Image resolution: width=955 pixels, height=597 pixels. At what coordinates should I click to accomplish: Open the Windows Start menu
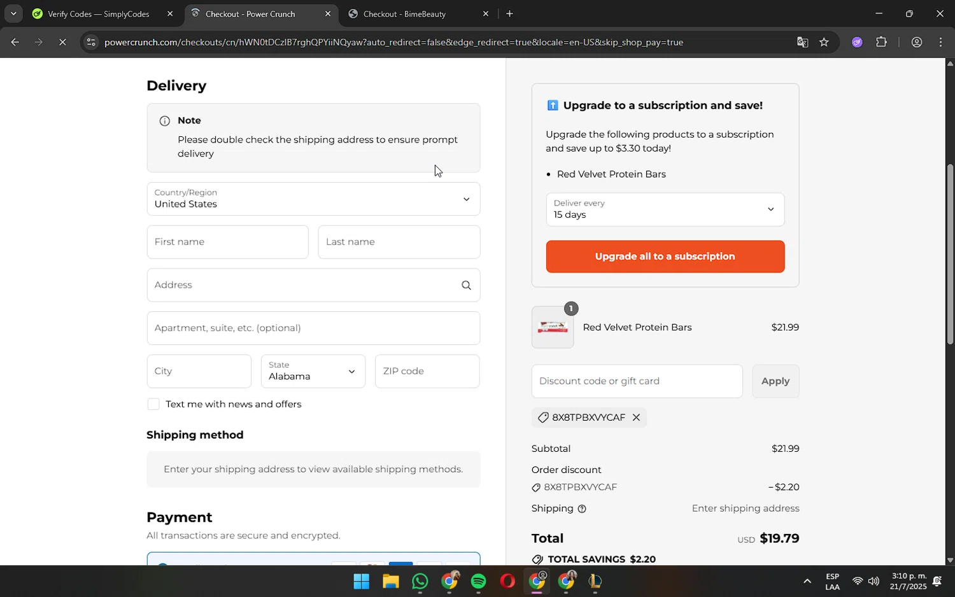(x=361, y=581)
